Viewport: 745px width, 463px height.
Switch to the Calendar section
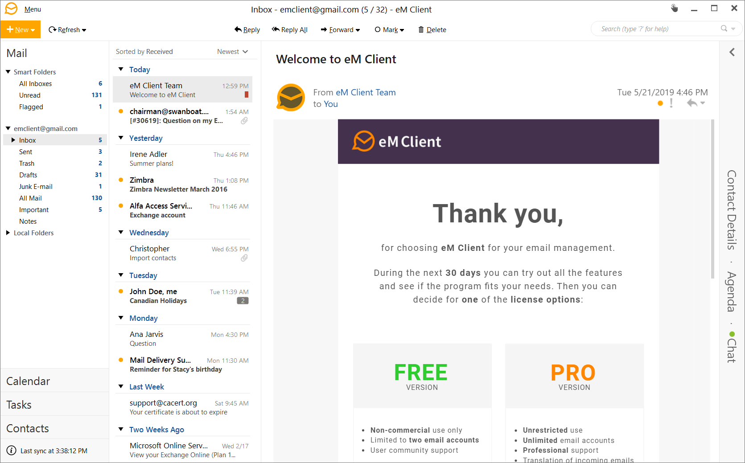tap(28, 381)
